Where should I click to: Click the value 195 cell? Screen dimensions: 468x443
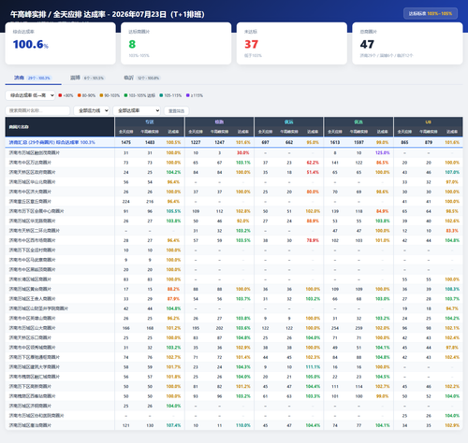click(196, 328)
